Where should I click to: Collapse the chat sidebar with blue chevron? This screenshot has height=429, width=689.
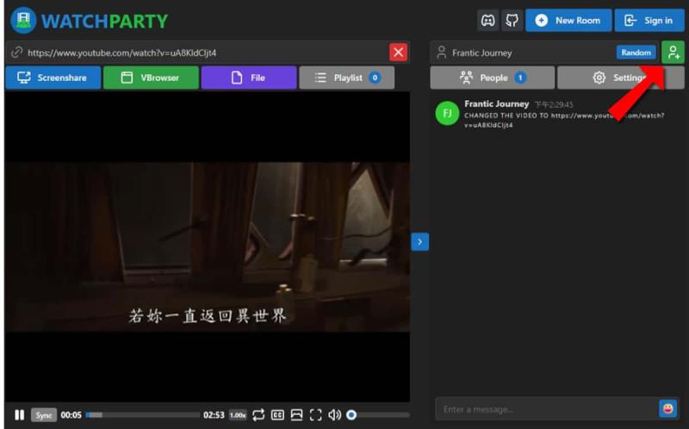click(420, 242)
